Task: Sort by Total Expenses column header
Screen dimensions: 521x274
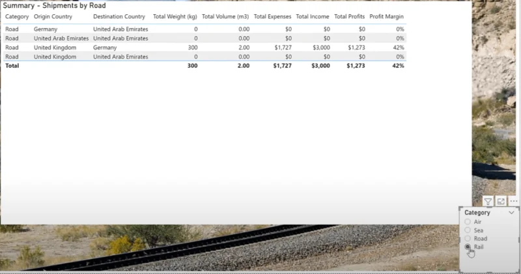Action: tap(272, 17)
